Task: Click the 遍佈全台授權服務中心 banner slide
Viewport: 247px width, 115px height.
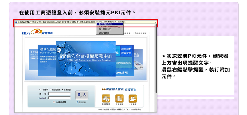Action: coord(86,59)
